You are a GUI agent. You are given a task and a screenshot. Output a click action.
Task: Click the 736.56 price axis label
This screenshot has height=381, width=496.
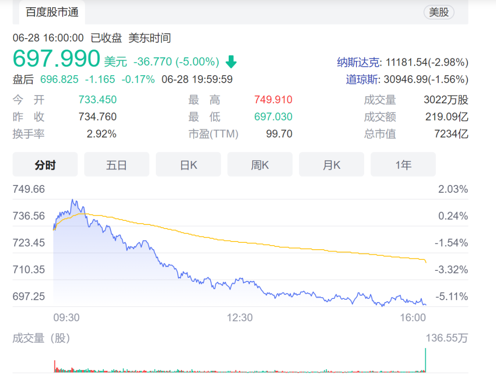pos(29,216)
